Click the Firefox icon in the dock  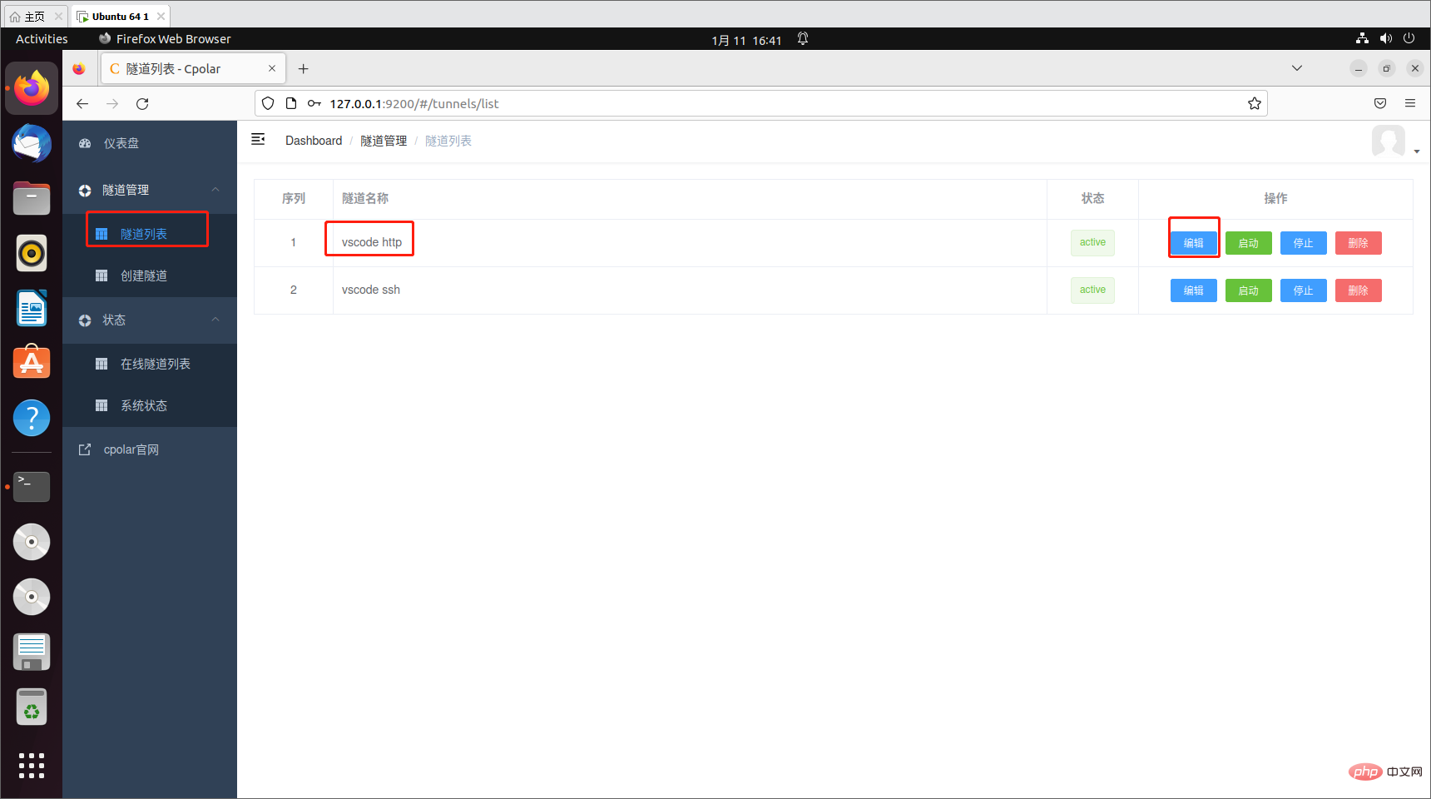(x=32, y=88)
